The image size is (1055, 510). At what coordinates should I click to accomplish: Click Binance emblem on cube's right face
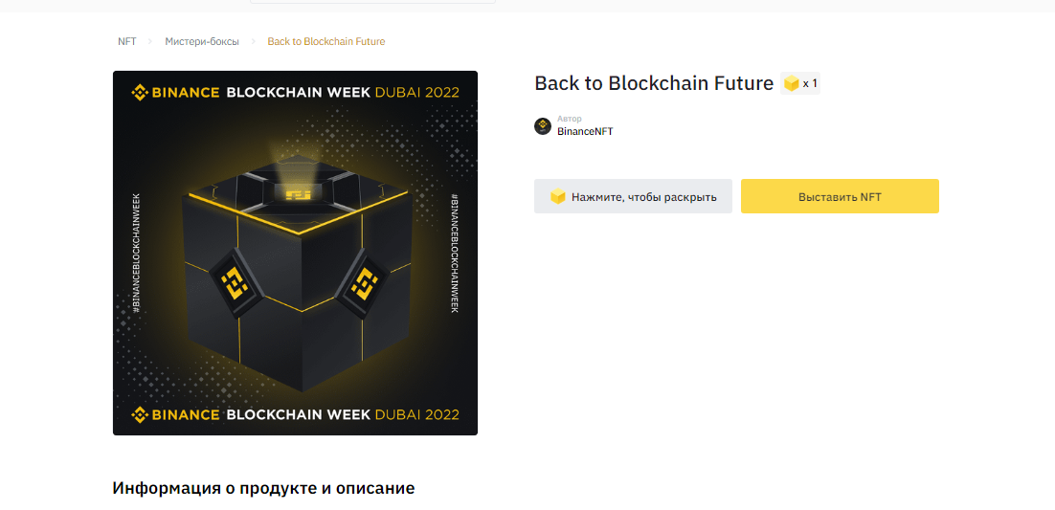tap(361, 282)
